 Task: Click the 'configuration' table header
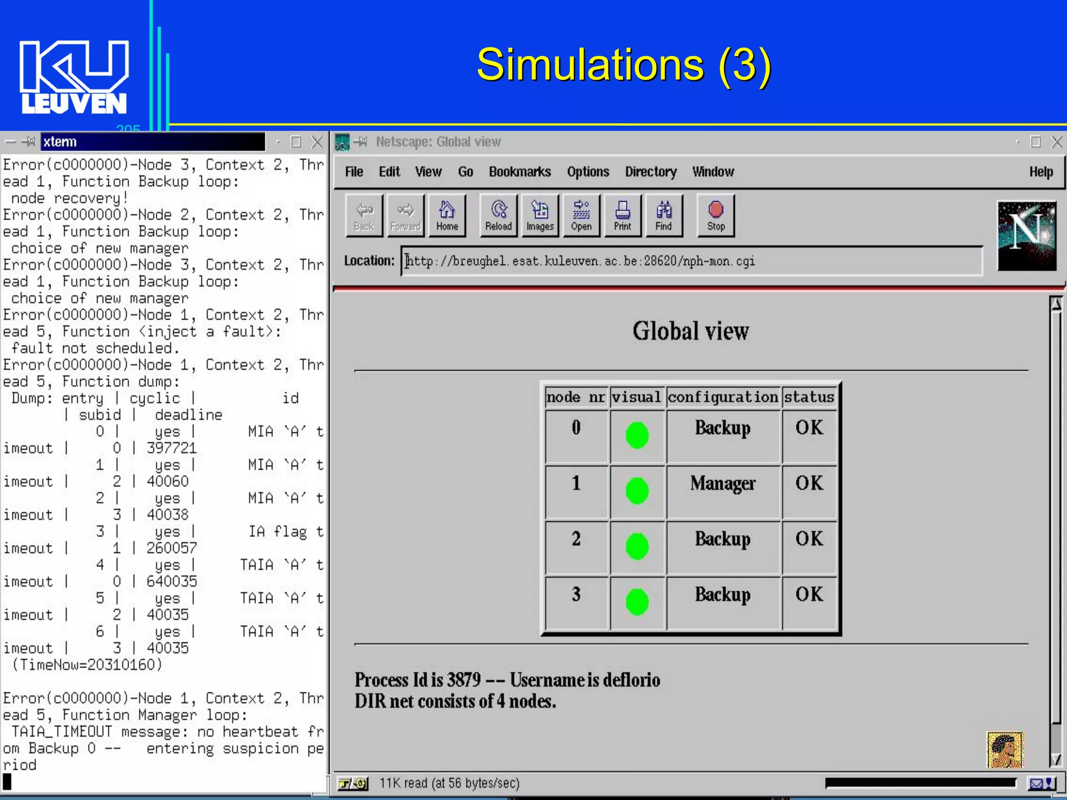[723, 397]
